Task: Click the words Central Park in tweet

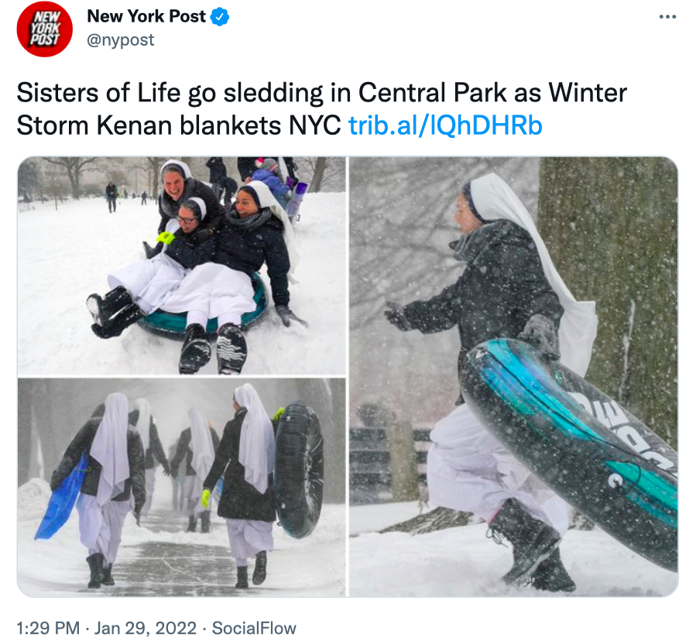Action: click(x=432, y=93)
